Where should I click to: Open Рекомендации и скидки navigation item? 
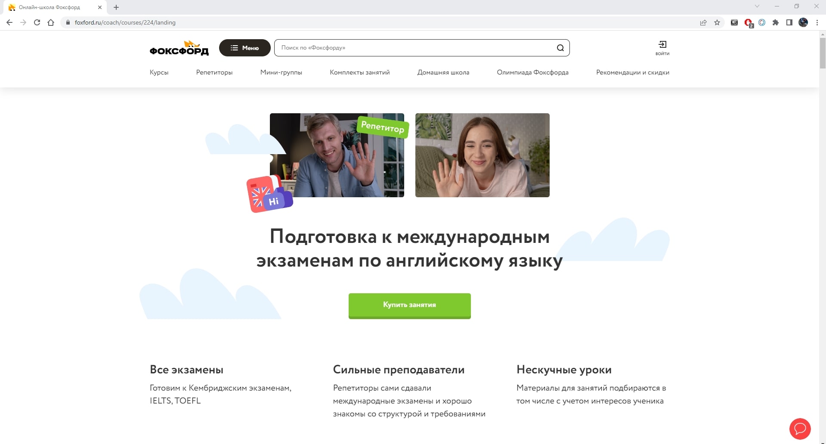pyautogui.click(x=633, y=72)
